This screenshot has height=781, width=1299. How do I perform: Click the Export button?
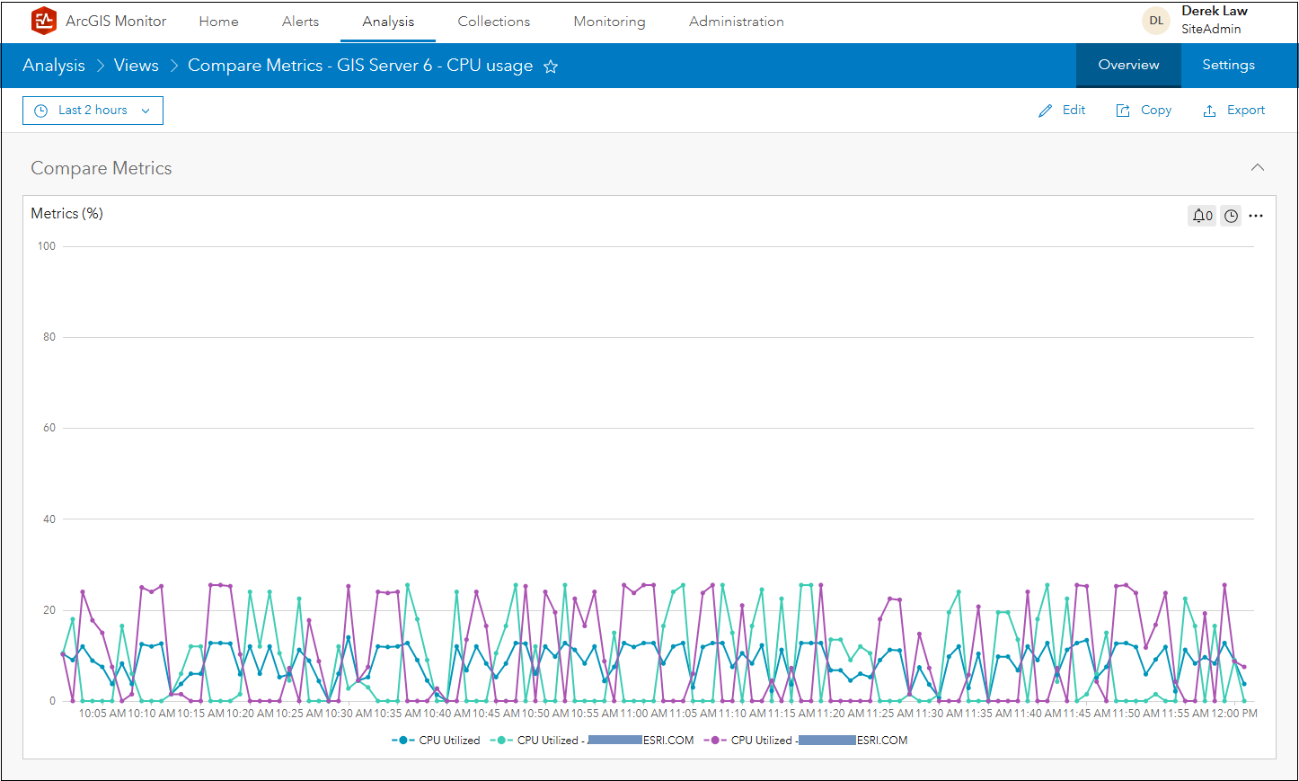1233,110
